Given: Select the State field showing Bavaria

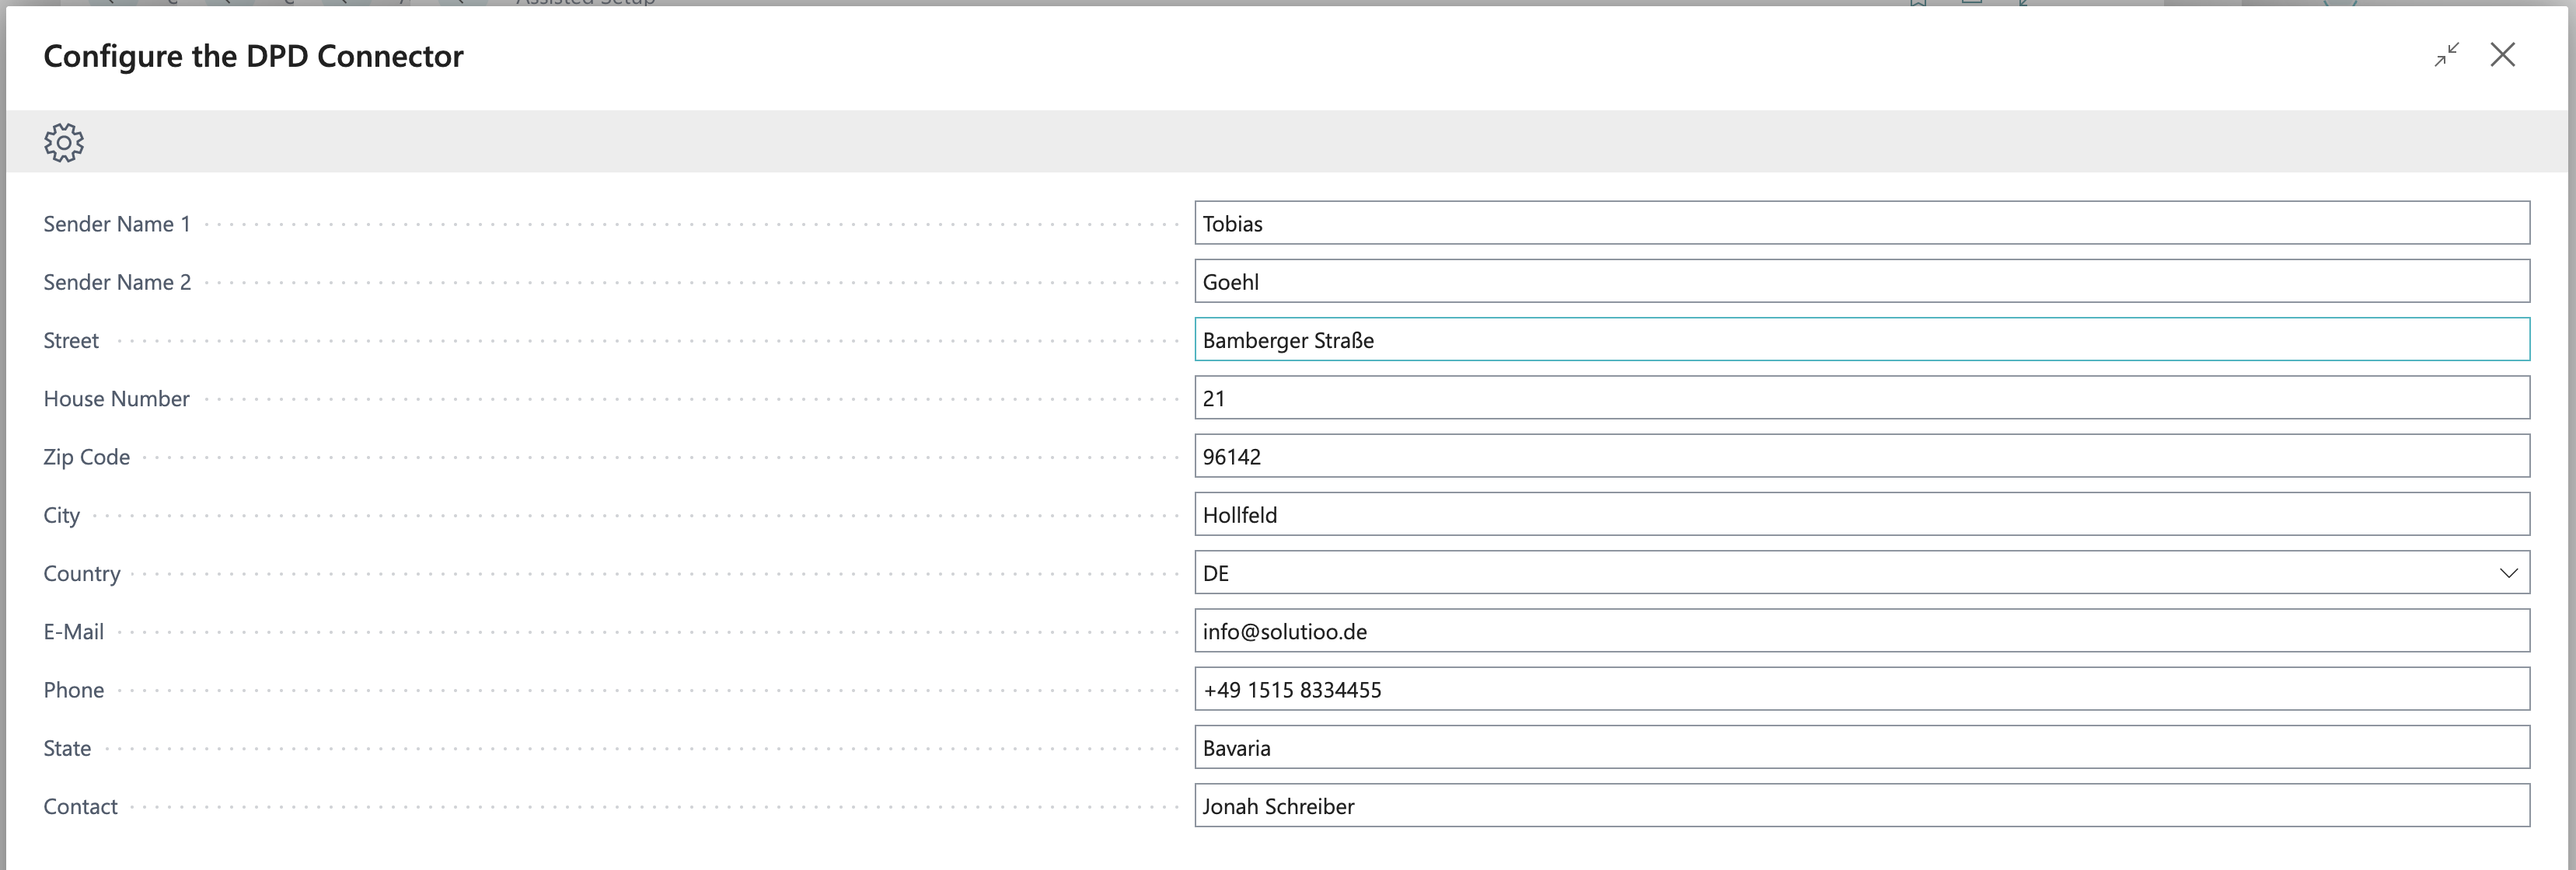Looking at the screenshot, I should (x=1861, y=748).
